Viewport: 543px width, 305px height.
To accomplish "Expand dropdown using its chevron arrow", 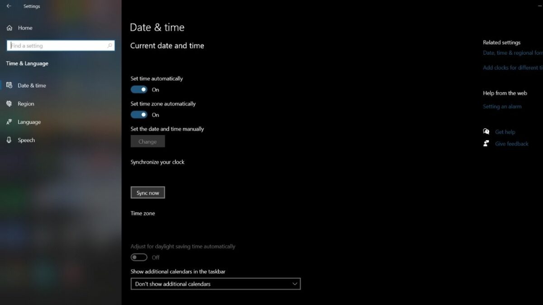I will click(x=295, y=284).
